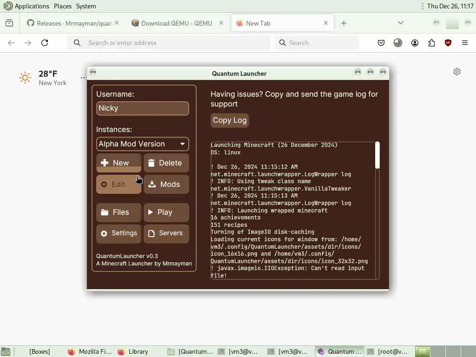Switch to first vm3@v terminal taskbar entry
Viewport: 476px width, 357px height.
tap(238, 351)
